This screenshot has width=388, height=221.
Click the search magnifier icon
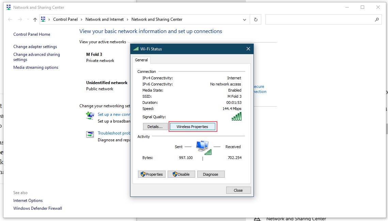pyautogui.click(x=377, y=20)
